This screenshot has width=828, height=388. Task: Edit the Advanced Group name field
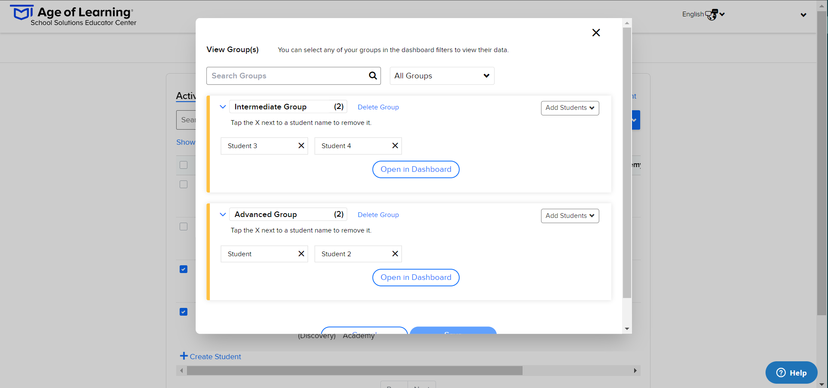288,214
